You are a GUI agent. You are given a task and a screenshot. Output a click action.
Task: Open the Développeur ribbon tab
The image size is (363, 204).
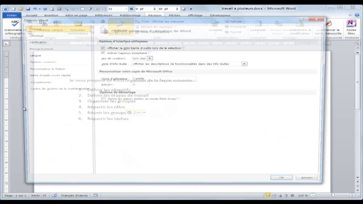coord(220,15)
